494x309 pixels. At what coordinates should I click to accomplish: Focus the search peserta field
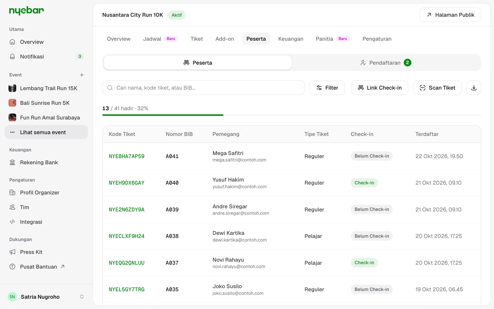(x=204, y=88)
